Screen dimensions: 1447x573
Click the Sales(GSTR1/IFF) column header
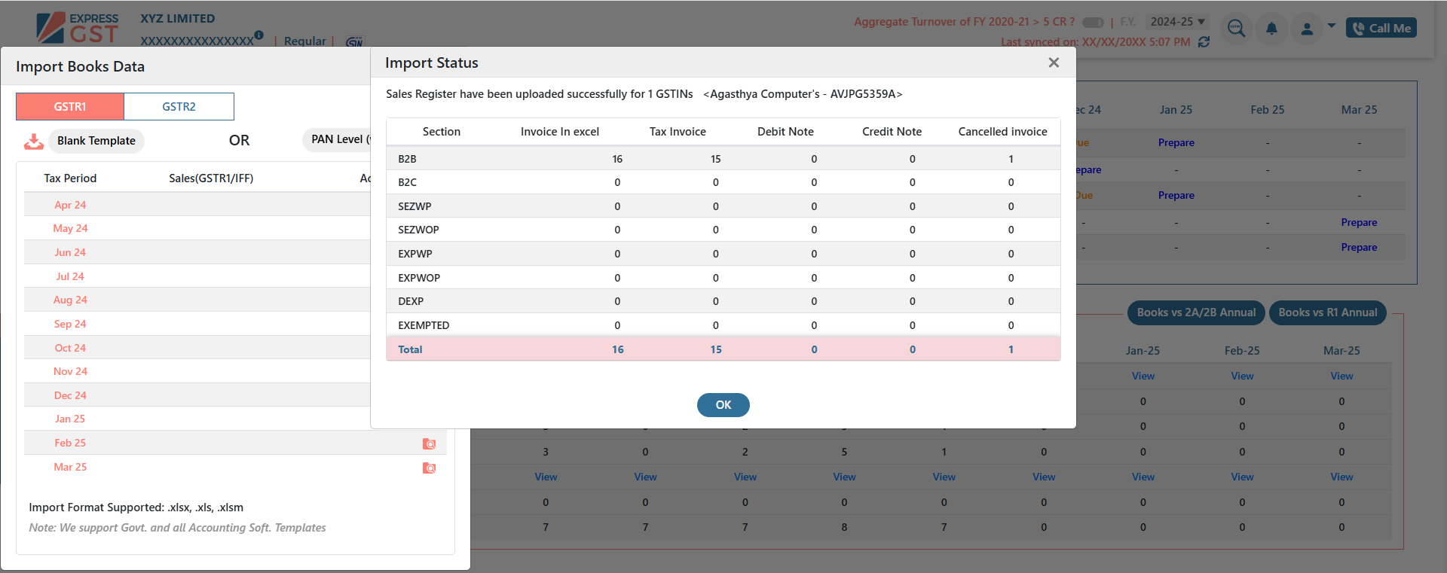click(x=211, y=178)
